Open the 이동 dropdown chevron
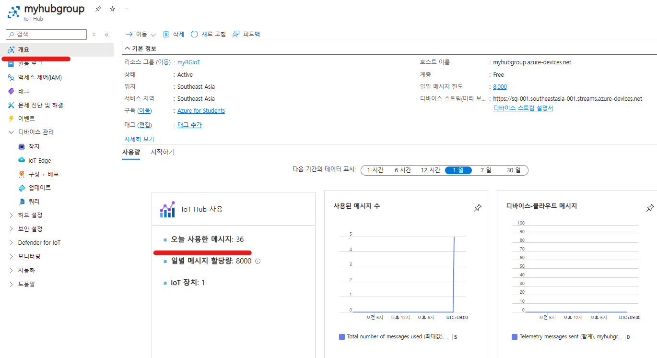Image resolution: width=657 pixels, height=358 pixels. (x=153, y=35)
